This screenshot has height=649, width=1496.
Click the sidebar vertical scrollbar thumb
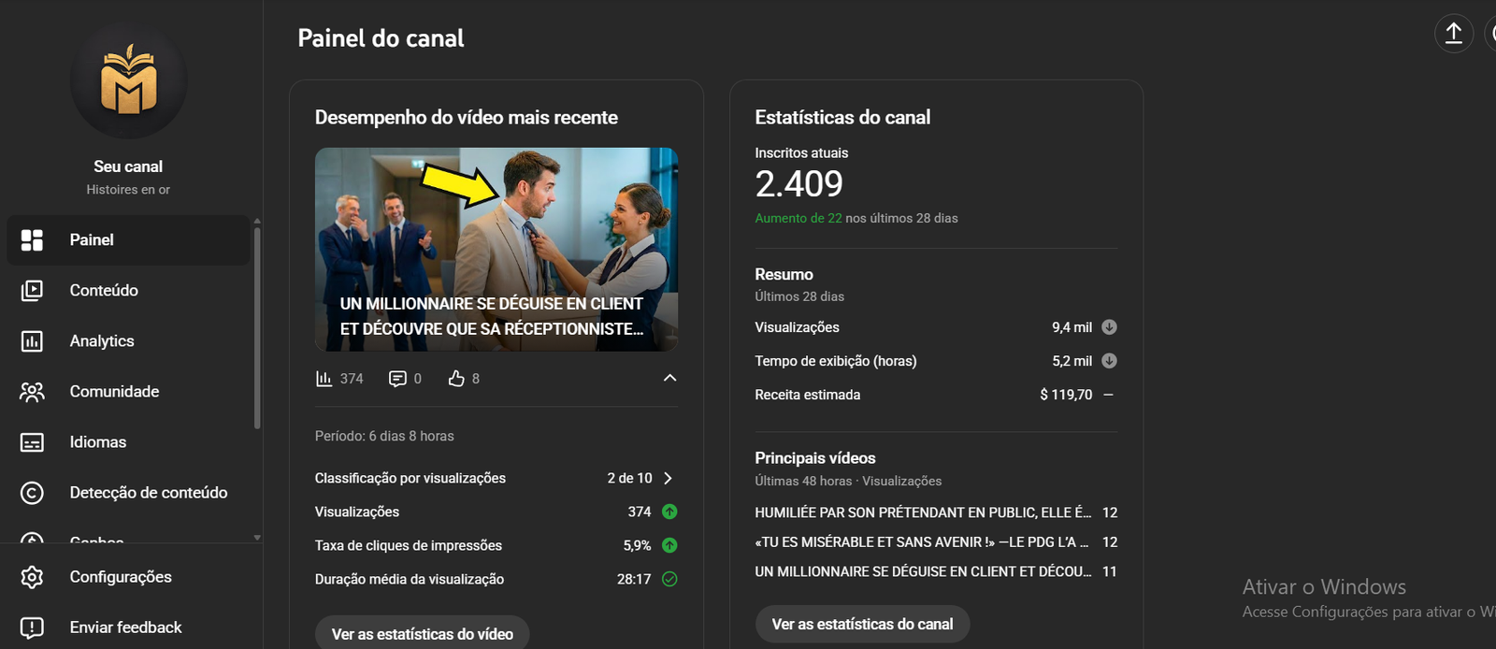pos(257,327)
